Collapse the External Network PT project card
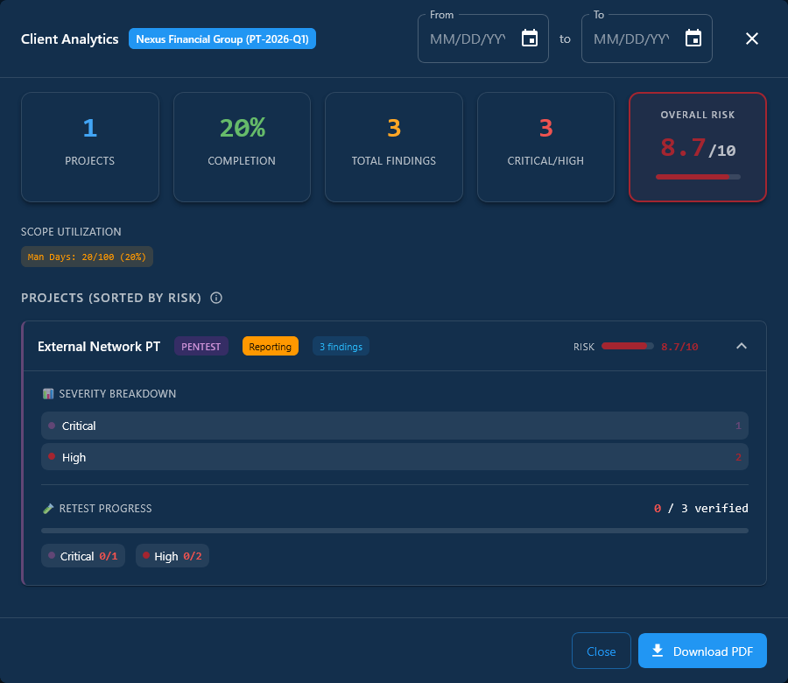This screenshot has width=788, height=683. tap(742, 346)
